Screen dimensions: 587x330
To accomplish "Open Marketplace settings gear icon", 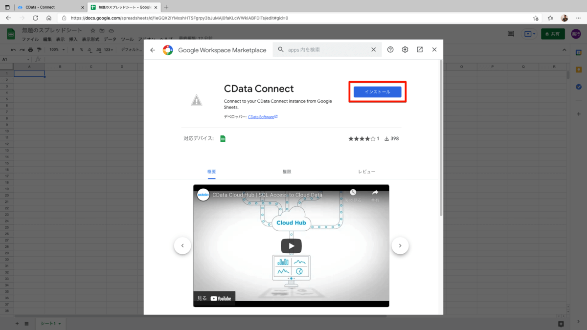I will [x=405, y=49].
